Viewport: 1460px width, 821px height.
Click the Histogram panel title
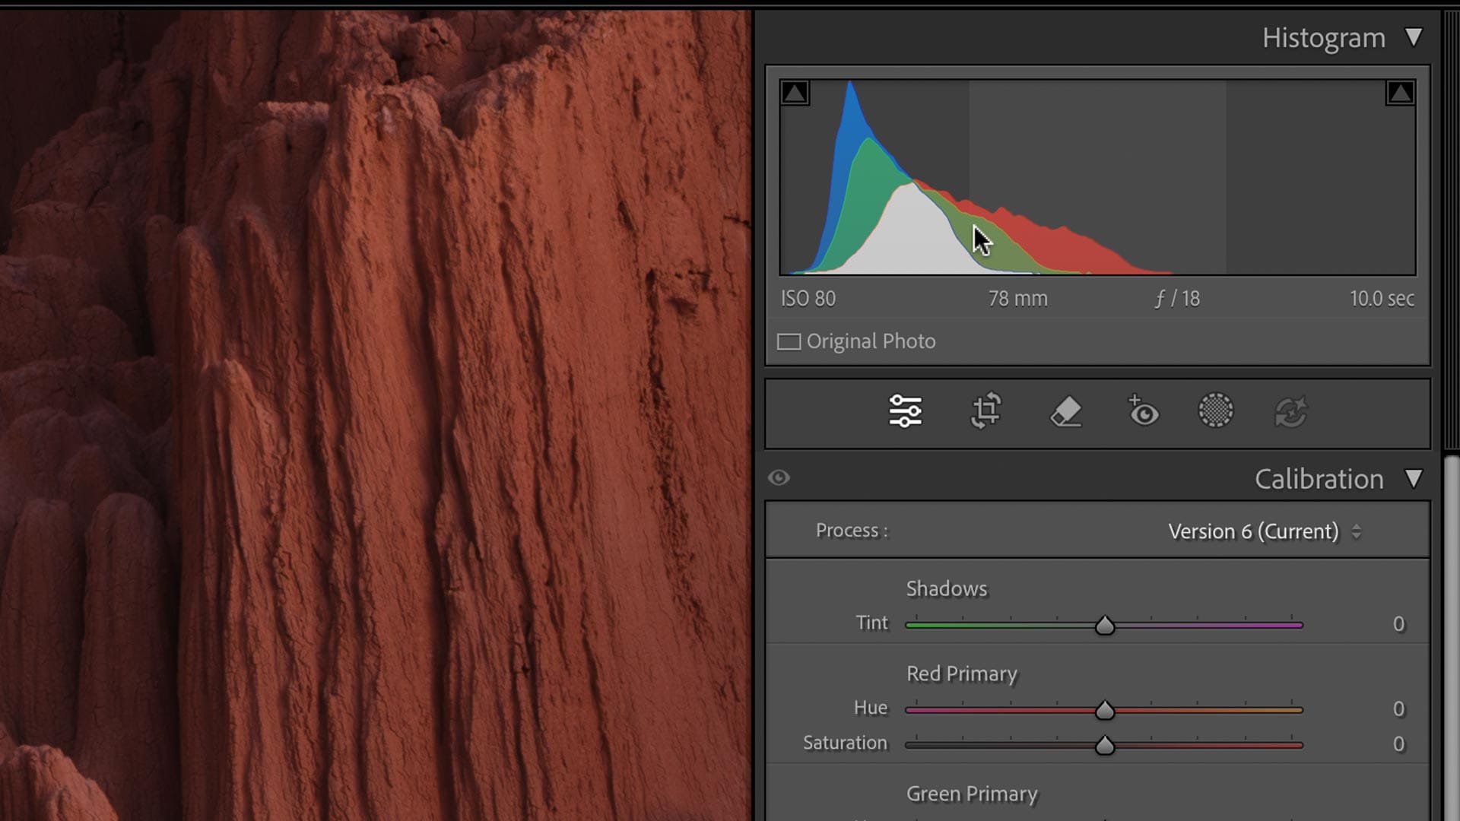pyautogui.click(x=1323, y=38)
